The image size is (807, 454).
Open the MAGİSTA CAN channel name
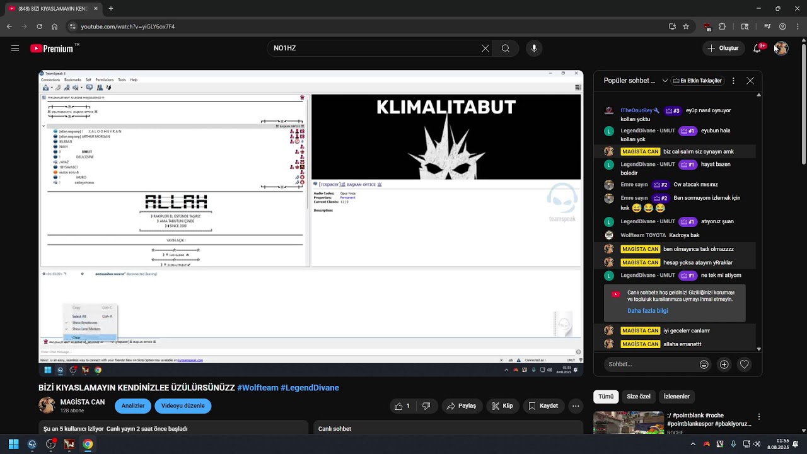click(83, 402)
